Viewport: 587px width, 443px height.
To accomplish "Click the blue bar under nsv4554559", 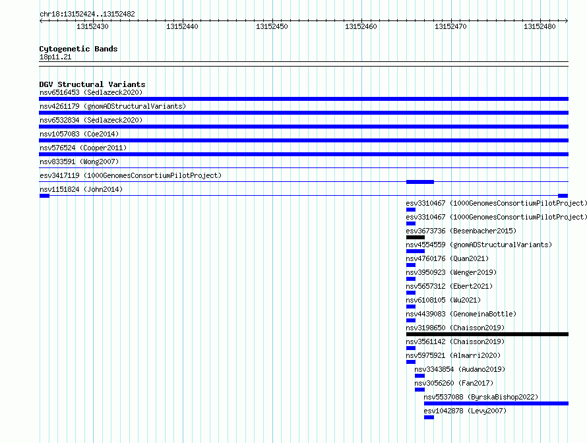I will (416, 251).
